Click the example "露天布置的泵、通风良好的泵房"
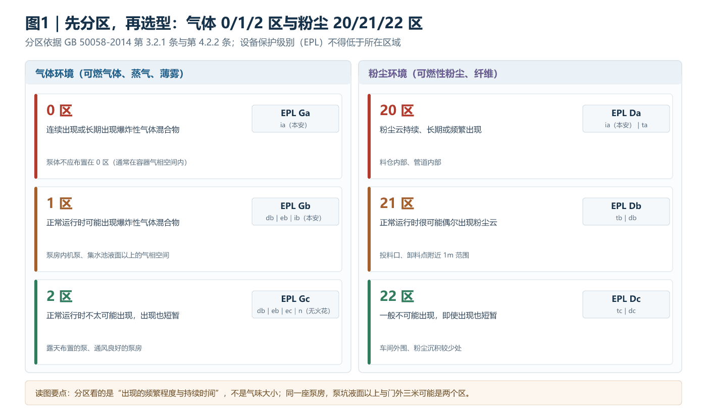707x414 pixels. (94, 348)
